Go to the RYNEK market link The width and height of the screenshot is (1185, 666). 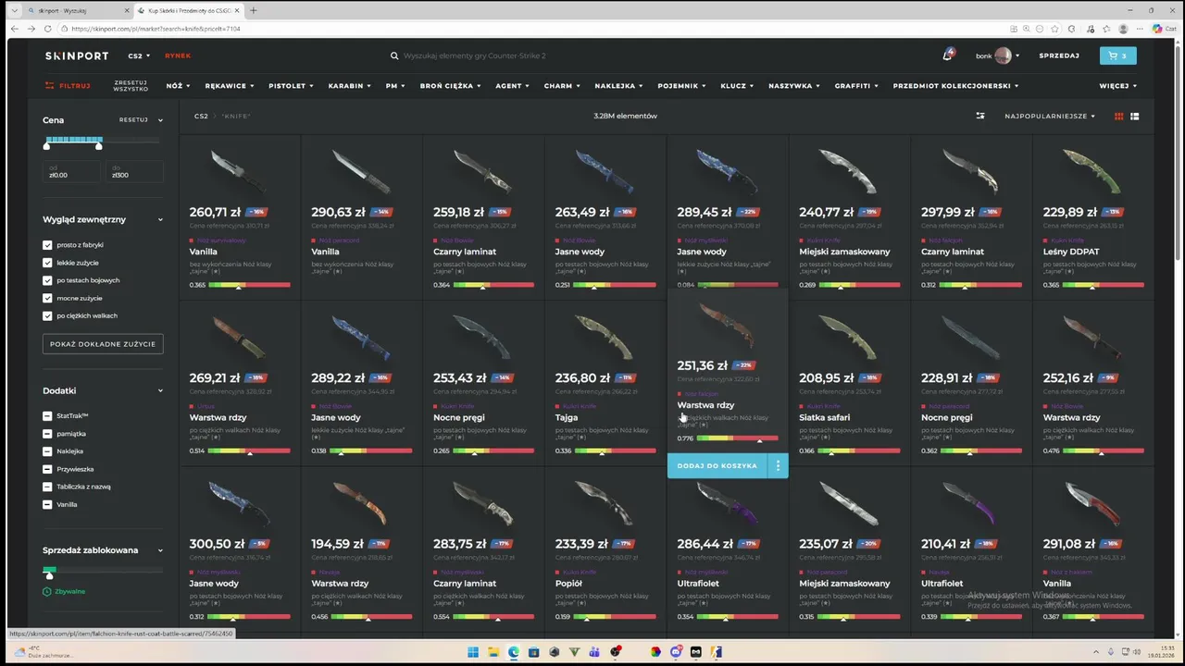[178, 55]
